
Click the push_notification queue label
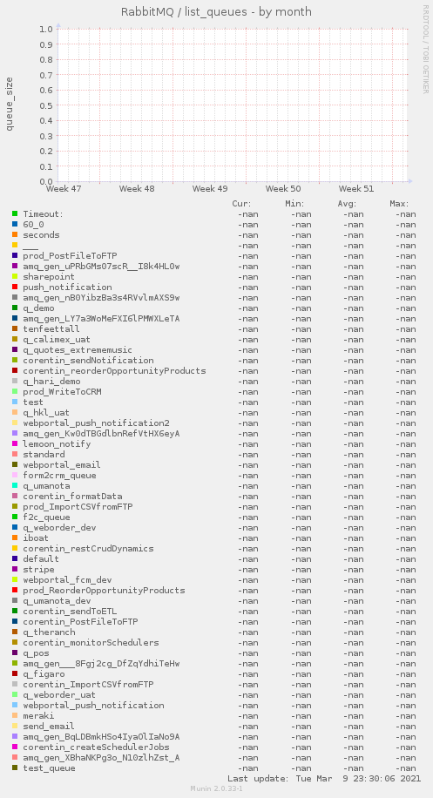point(67,287)
